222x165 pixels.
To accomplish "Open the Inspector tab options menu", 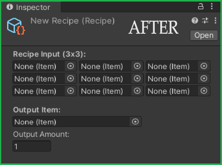I will click(x=212, y=6).
